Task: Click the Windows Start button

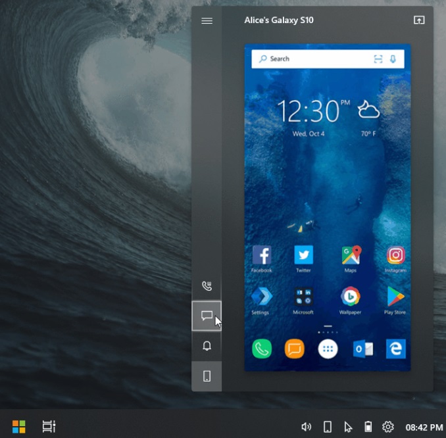Action: (x=19, y=427)
